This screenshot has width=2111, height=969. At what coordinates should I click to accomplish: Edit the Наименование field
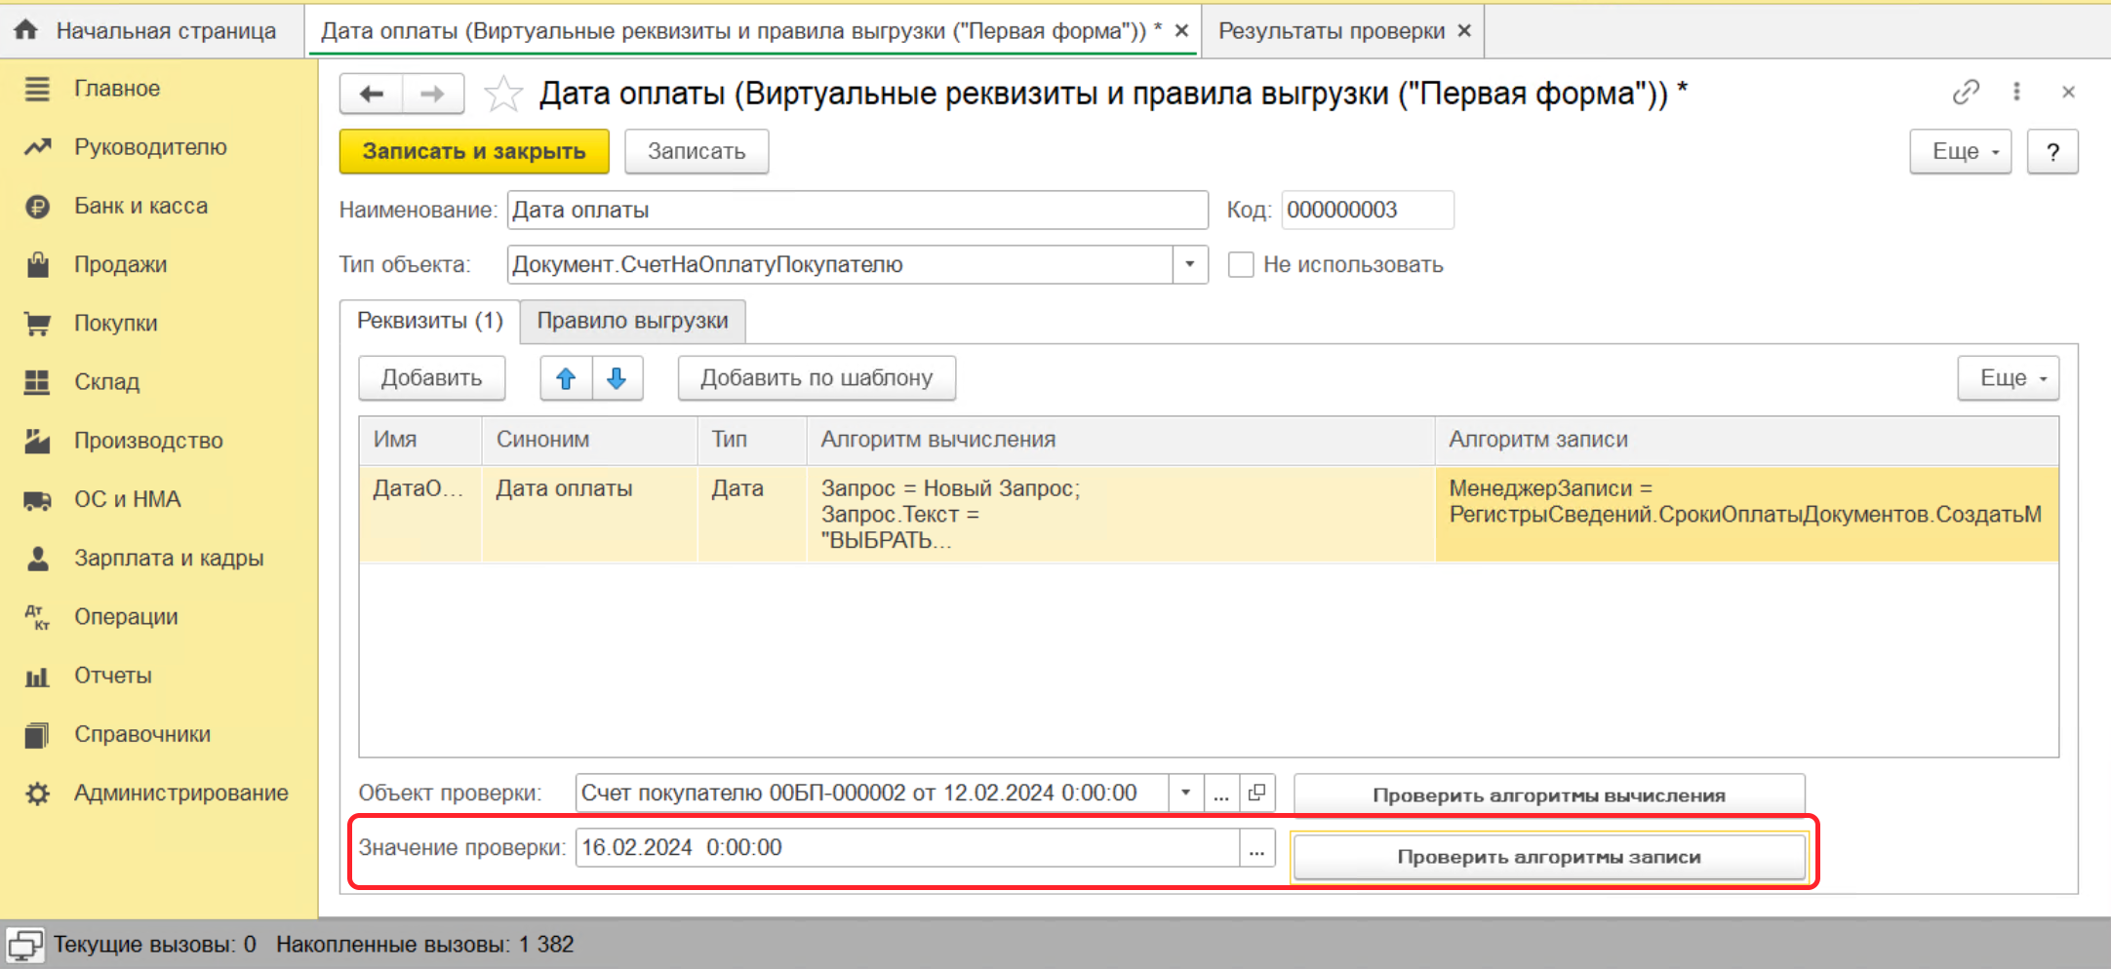[857, 210]
